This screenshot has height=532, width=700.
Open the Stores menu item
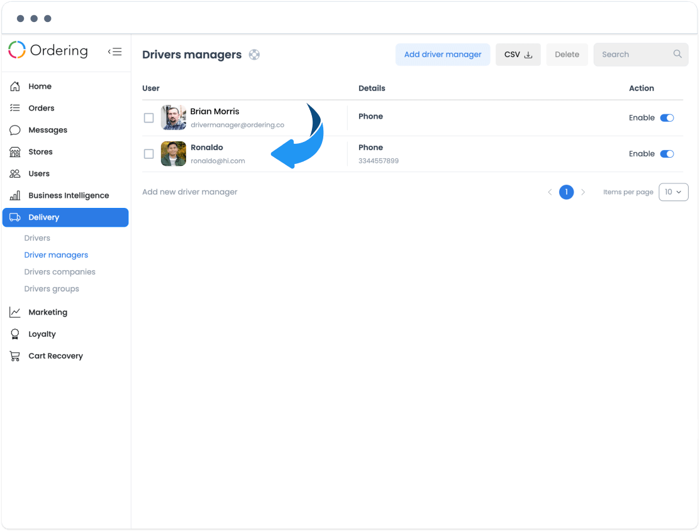65,151
